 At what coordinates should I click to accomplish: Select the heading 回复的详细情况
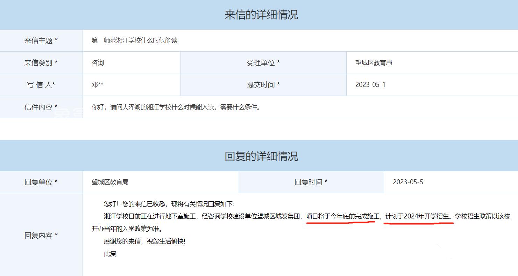tap(261, 156)
